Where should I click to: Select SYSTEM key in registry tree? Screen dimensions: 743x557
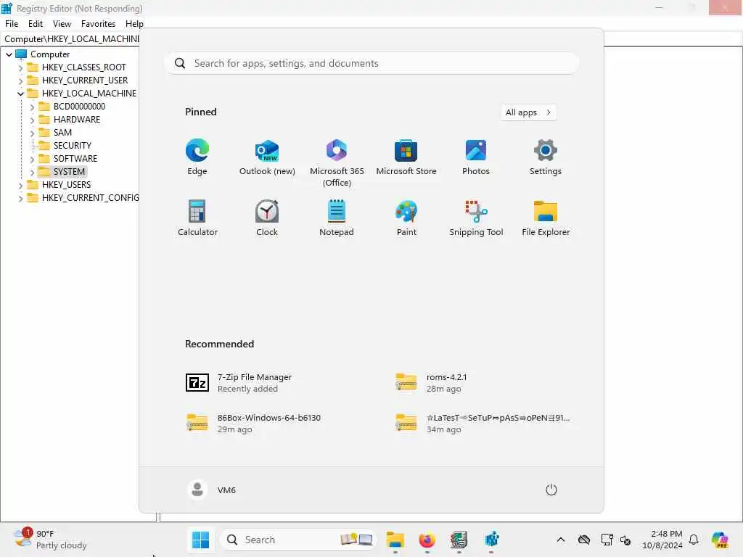click(69, 171)
